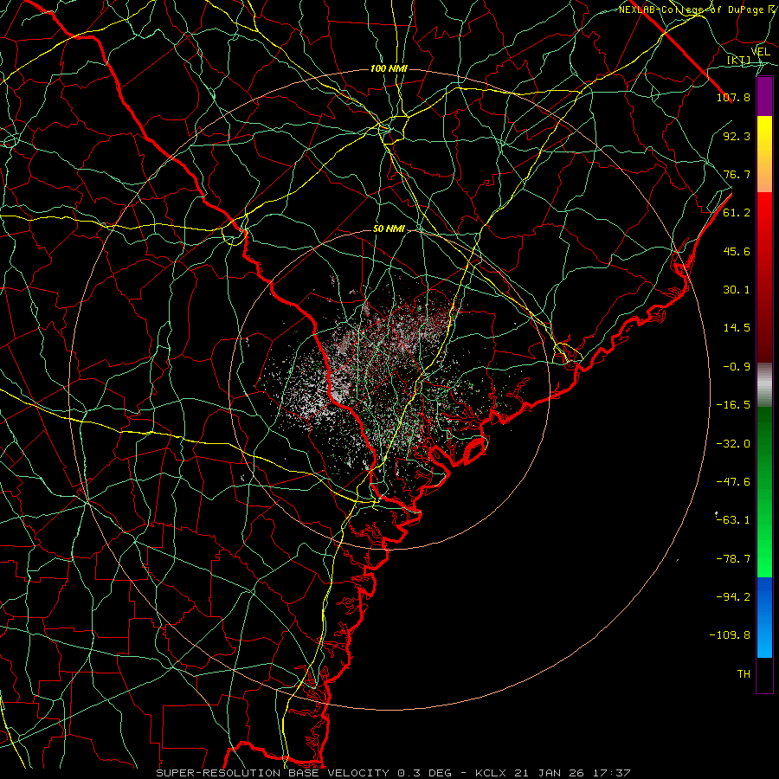
Task: Click the 61.2 velocity scale value
Action: (737, 213)
